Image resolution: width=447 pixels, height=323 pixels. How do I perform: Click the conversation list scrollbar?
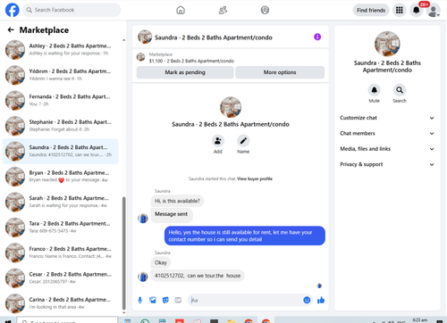tap(124, 253)
